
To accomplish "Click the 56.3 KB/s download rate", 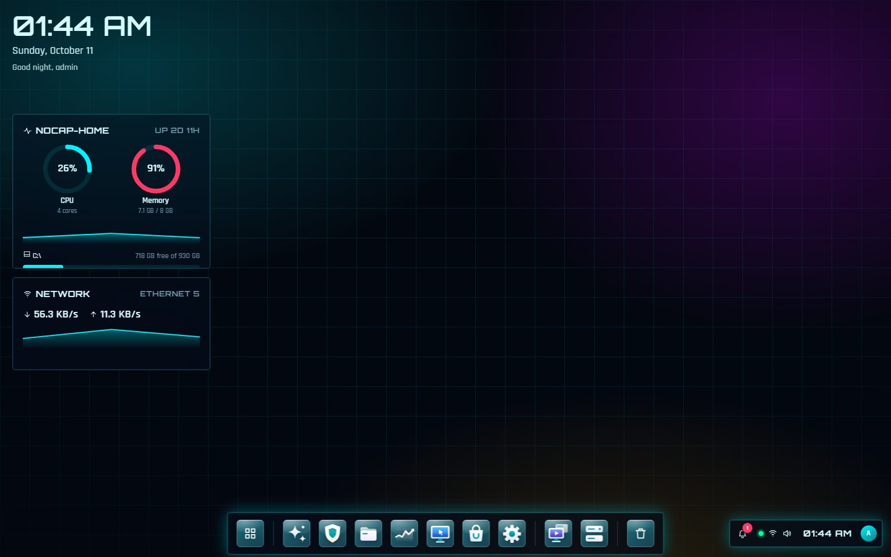I will point(56,314).
